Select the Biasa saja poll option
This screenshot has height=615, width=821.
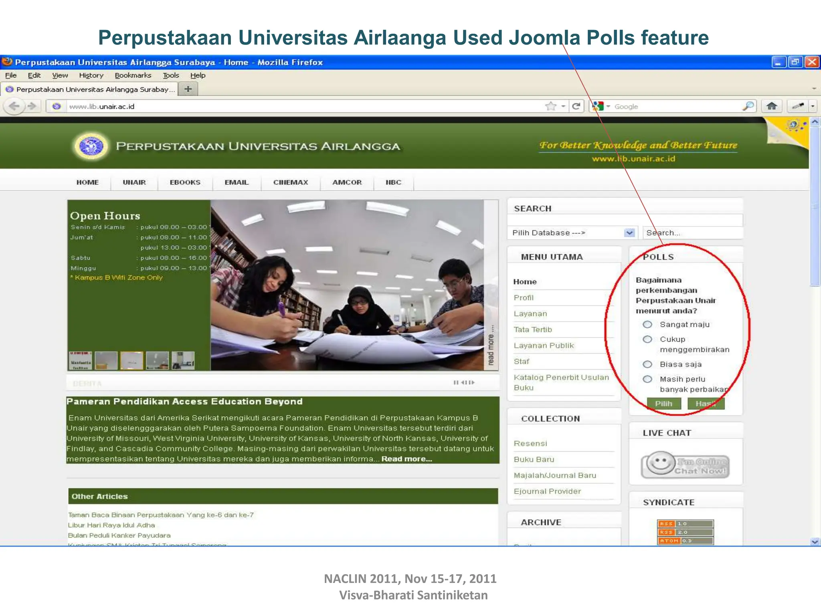click(647, 364)
